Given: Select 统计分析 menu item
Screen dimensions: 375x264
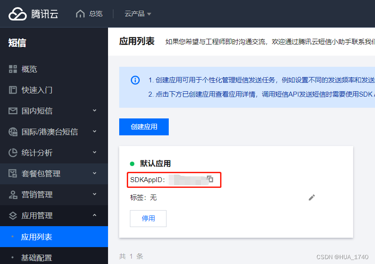Looking at the screenshot, I should pyautogui.click(x=37, y=153).
